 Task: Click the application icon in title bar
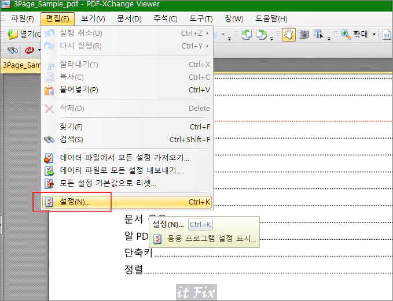[6, 4]
